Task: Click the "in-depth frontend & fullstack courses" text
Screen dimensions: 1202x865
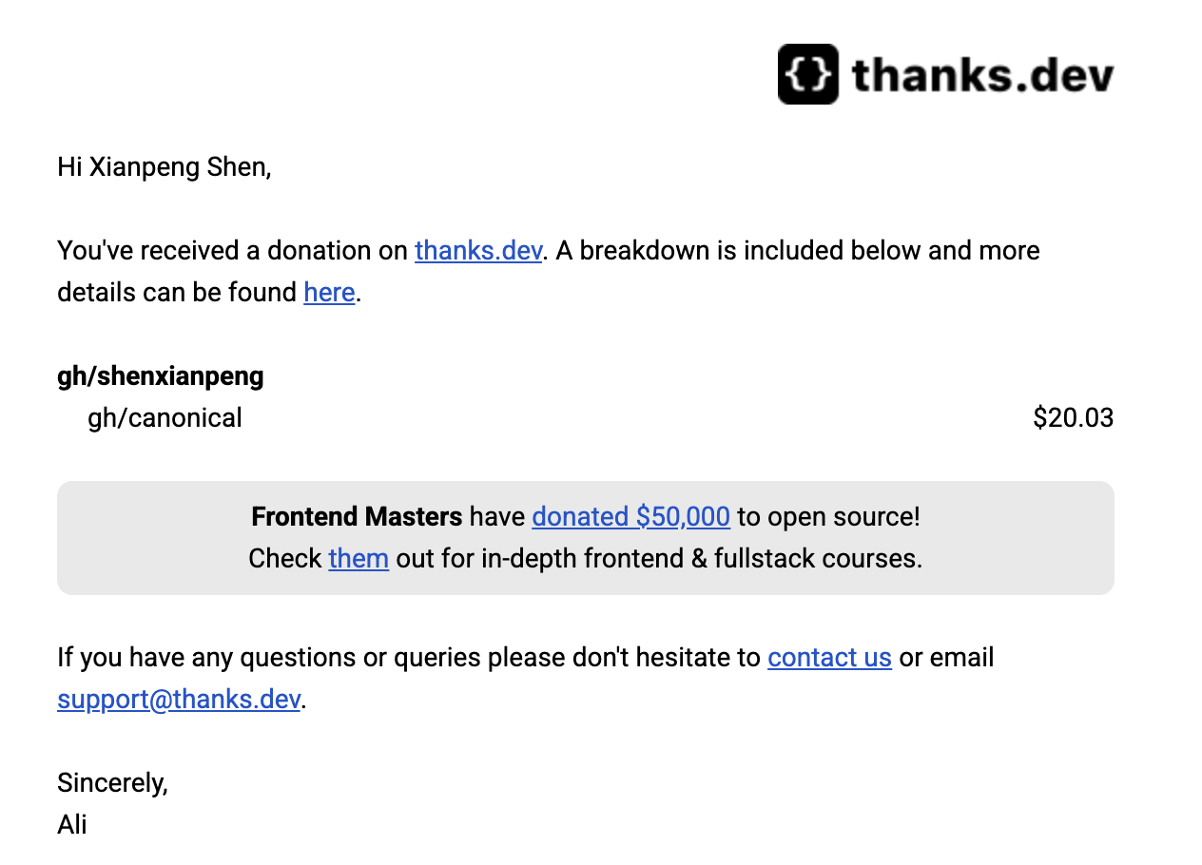Action: pos(702,559)
